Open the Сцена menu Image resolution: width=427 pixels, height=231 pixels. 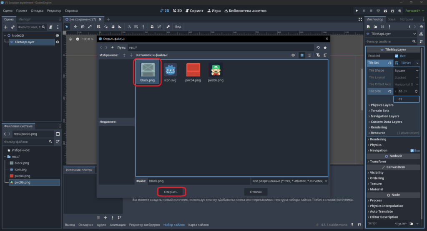[x=8, y=10]
